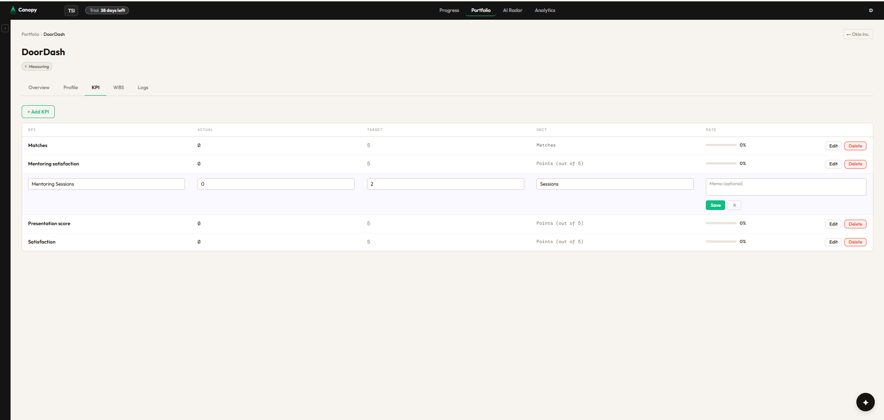
Task: Delete the Satisfaction KPI row
Action: (855, 242)
